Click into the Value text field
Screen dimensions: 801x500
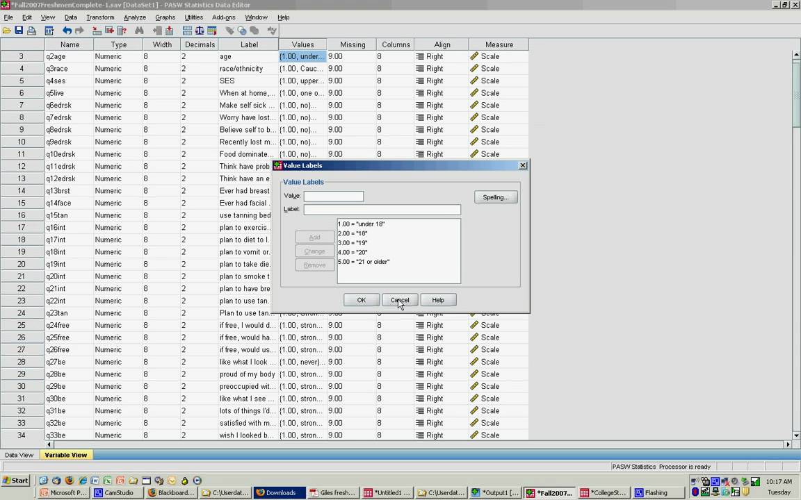[x=333, y=197]
